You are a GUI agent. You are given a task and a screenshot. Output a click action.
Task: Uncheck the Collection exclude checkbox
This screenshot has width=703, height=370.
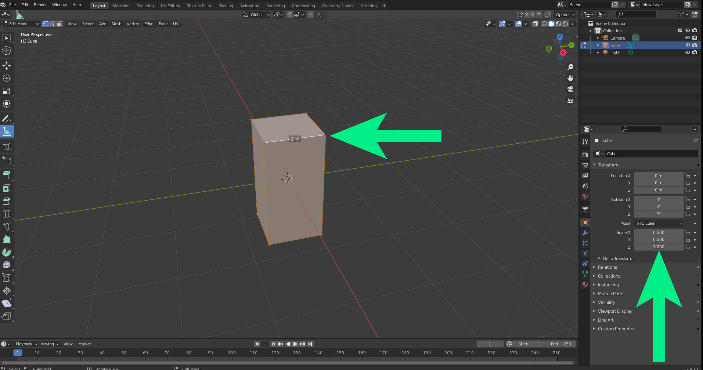coord(680,30)
